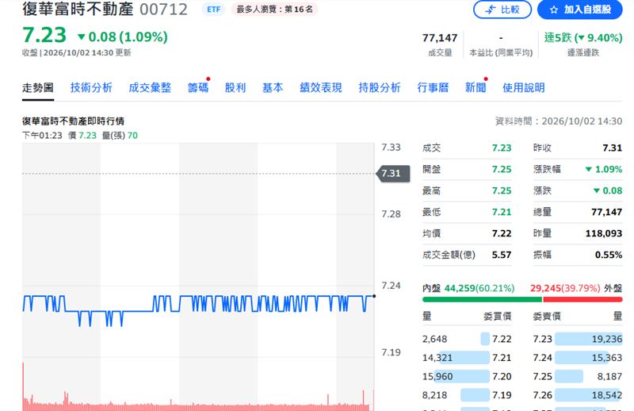Click the ETF badge next to 00712

coord(213,10)
